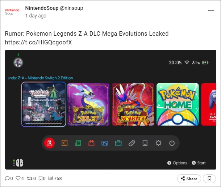
Task: Like the post with heart icon
Action: pyautogui.click(x=18, y=178)
